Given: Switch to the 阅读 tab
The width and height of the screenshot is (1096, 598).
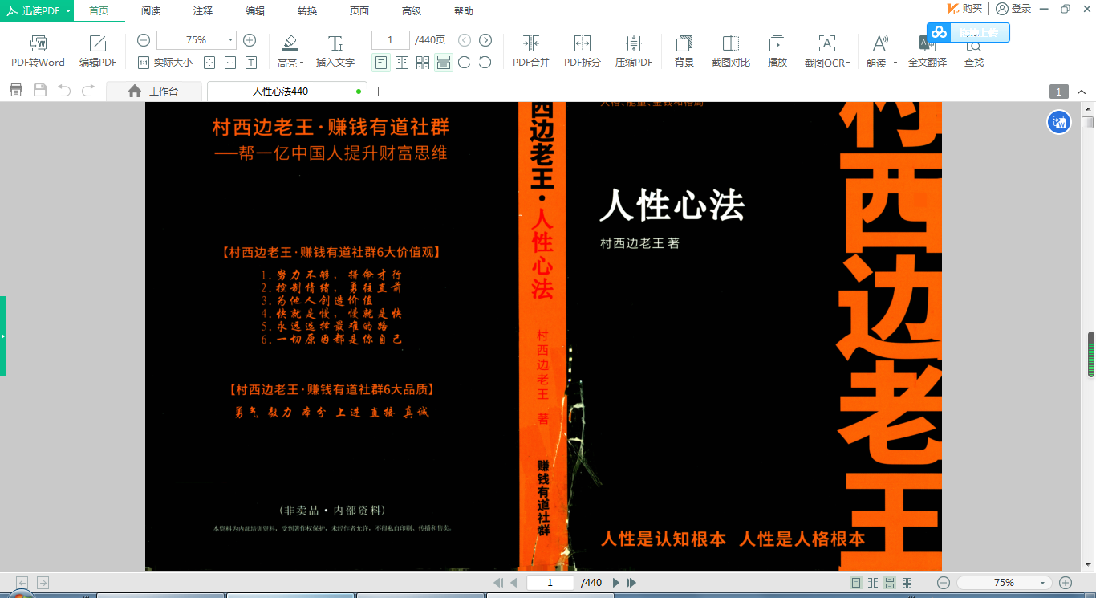Looking at the screenshot, I should (x=151, y=10).
